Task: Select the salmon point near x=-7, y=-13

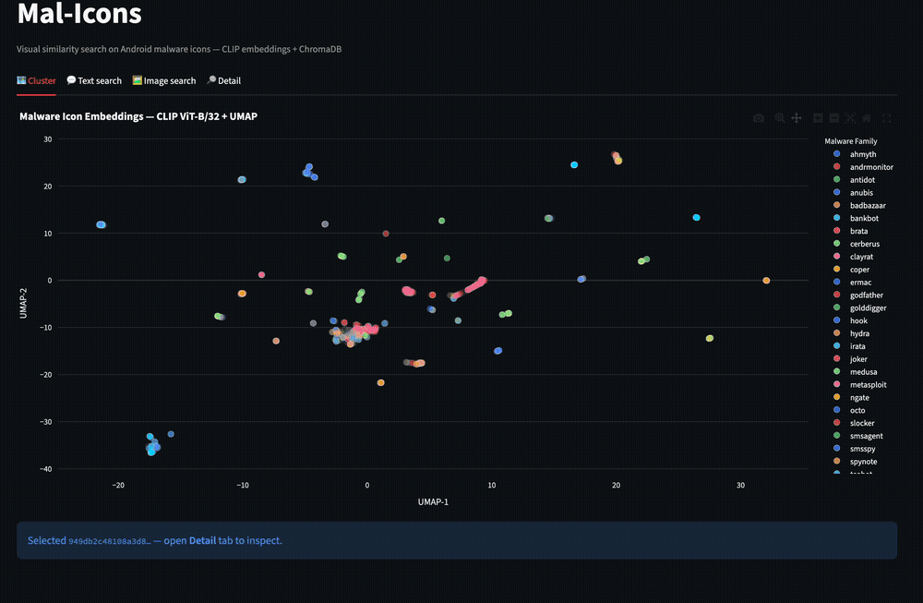Action: tap(276, 341)
